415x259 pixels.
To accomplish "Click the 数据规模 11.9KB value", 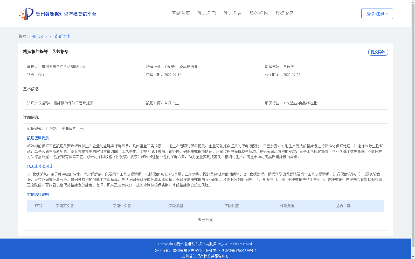I will pos(51,129).
